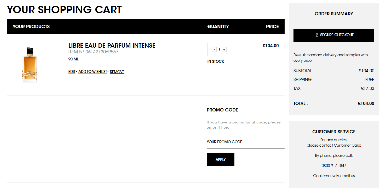This screenshot has width=386, height=193.
Task: Add Libre Eau de Parfum to wishlist
Action: click(x=93, y=72)
